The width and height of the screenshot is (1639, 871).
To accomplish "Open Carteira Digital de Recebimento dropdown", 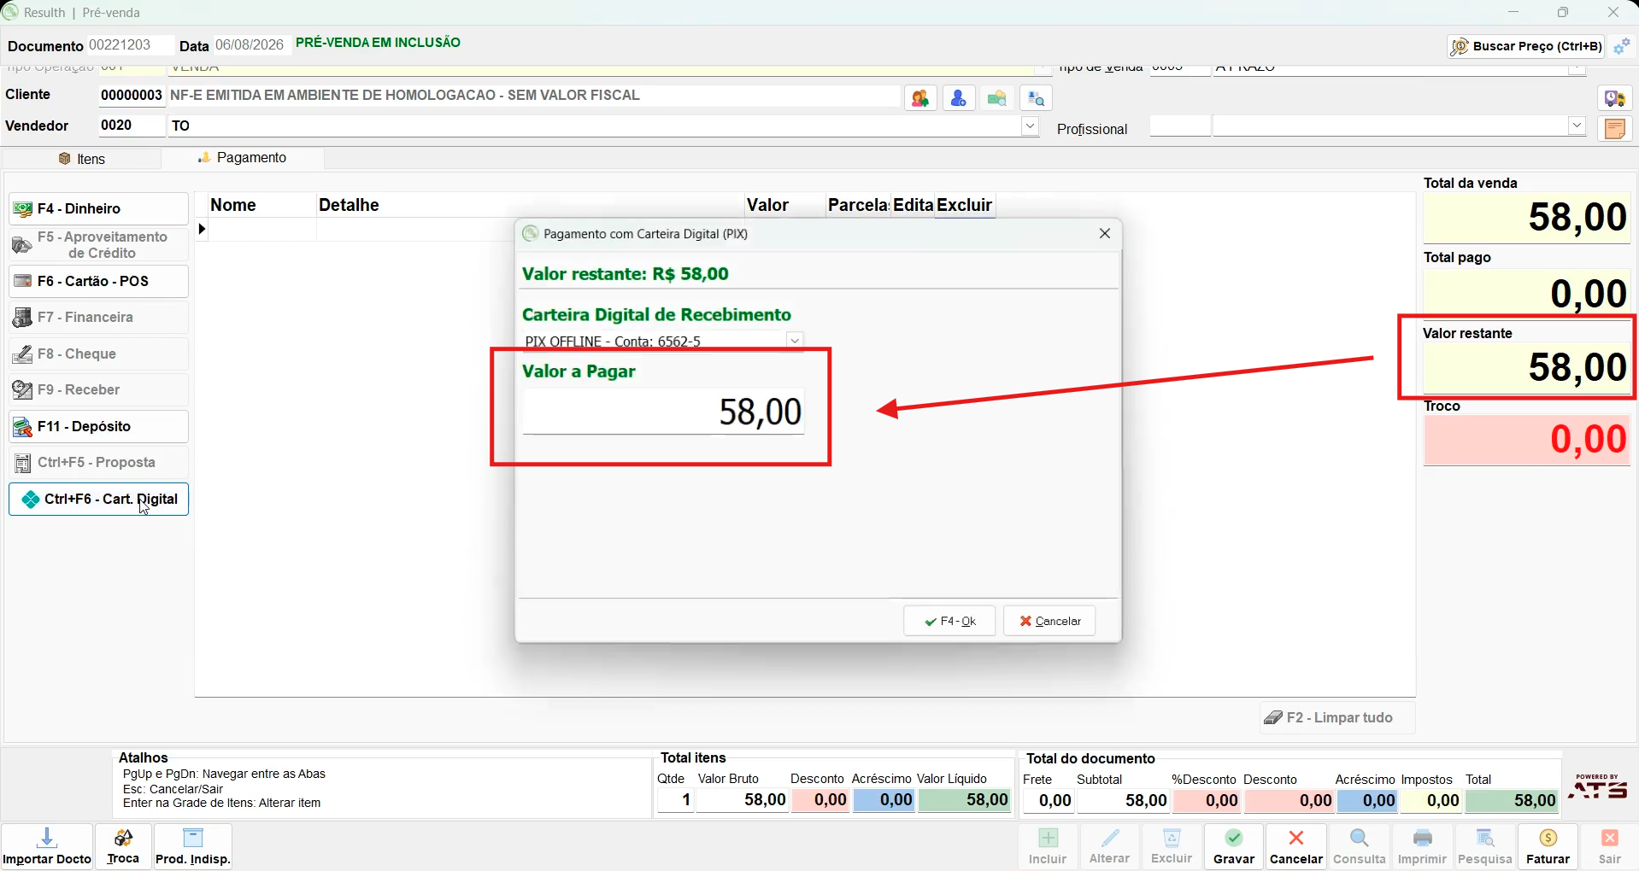I will (795, 341).
